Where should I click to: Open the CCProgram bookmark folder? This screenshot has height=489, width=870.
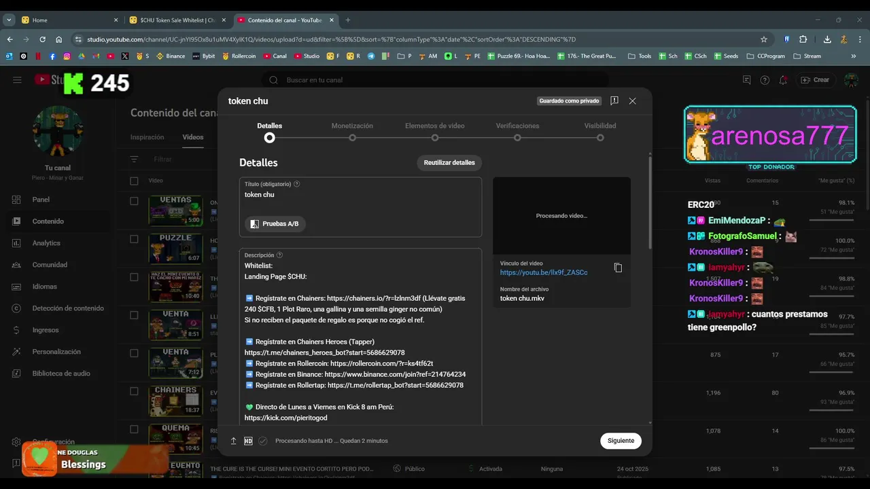(765, 56)
